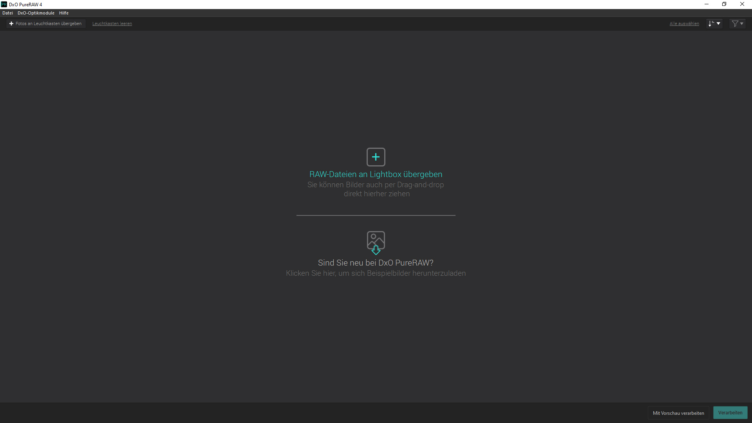The image size is (752, 423).
Task: Minimize the DxO PureRAW window
Action: click(706, 4)
